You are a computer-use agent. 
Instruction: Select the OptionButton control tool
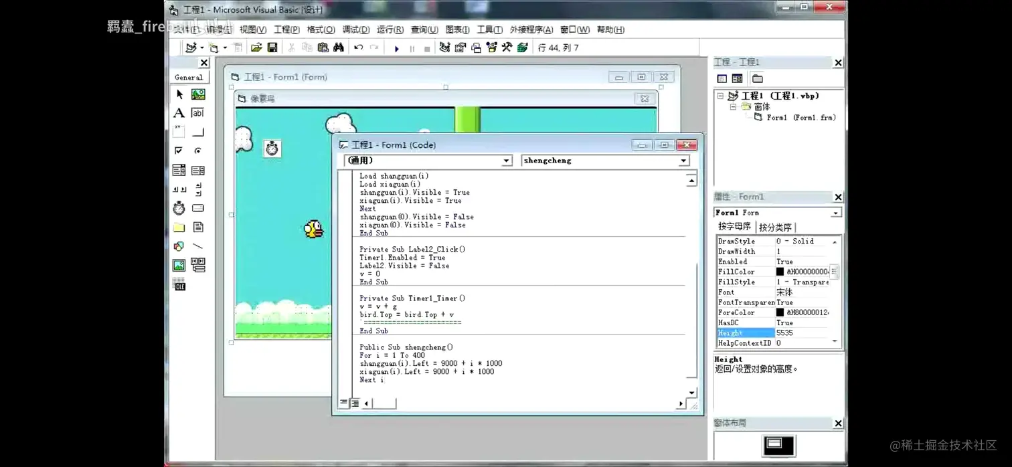(x=198, y=151)
